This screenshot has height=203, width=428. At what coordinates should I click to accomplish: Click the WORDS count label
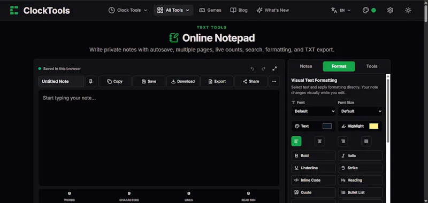point(70,200)
